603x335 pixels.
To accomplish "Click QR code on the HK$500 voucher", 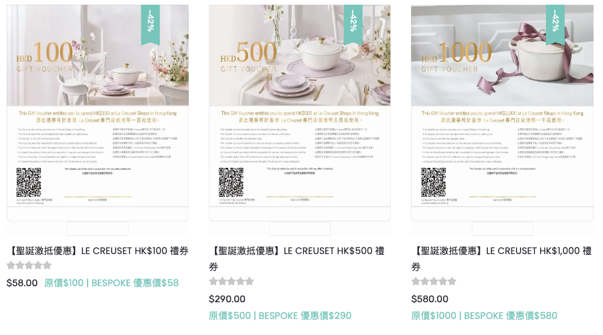I will point(231,182).
